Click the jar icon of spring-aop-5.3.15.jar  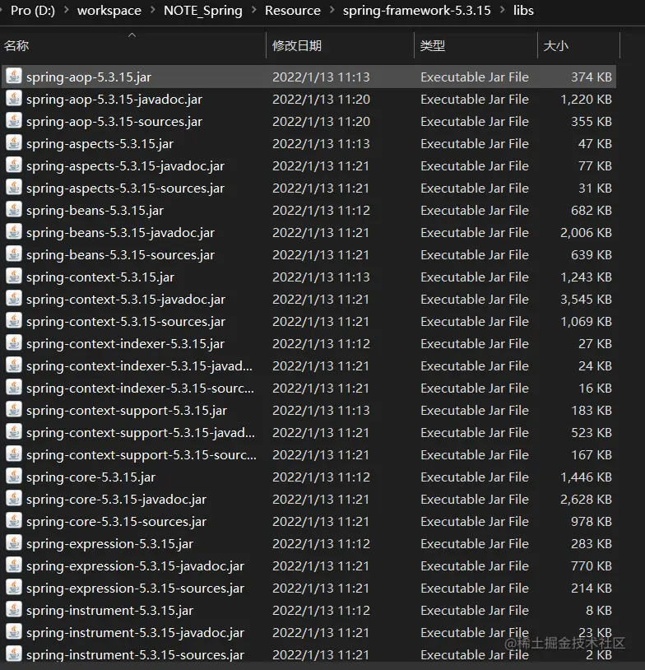pos(14,77)
